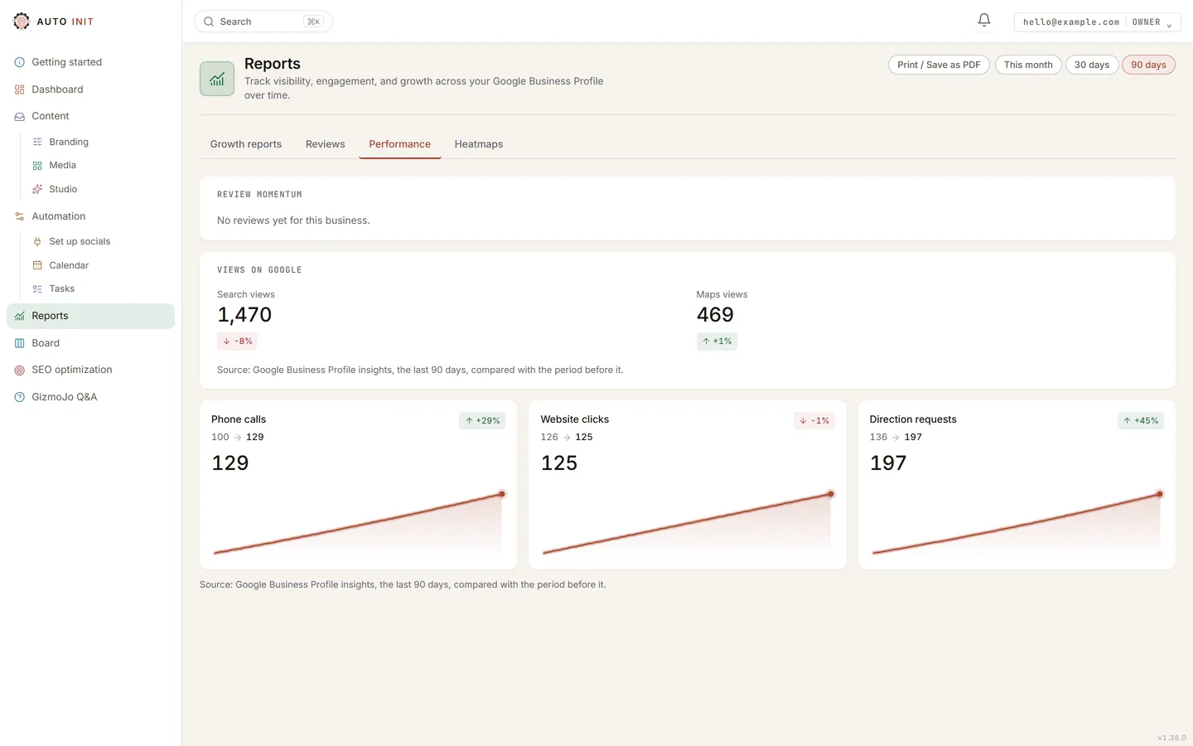Click the Website clicks chart endpoint

click(831, 494)
